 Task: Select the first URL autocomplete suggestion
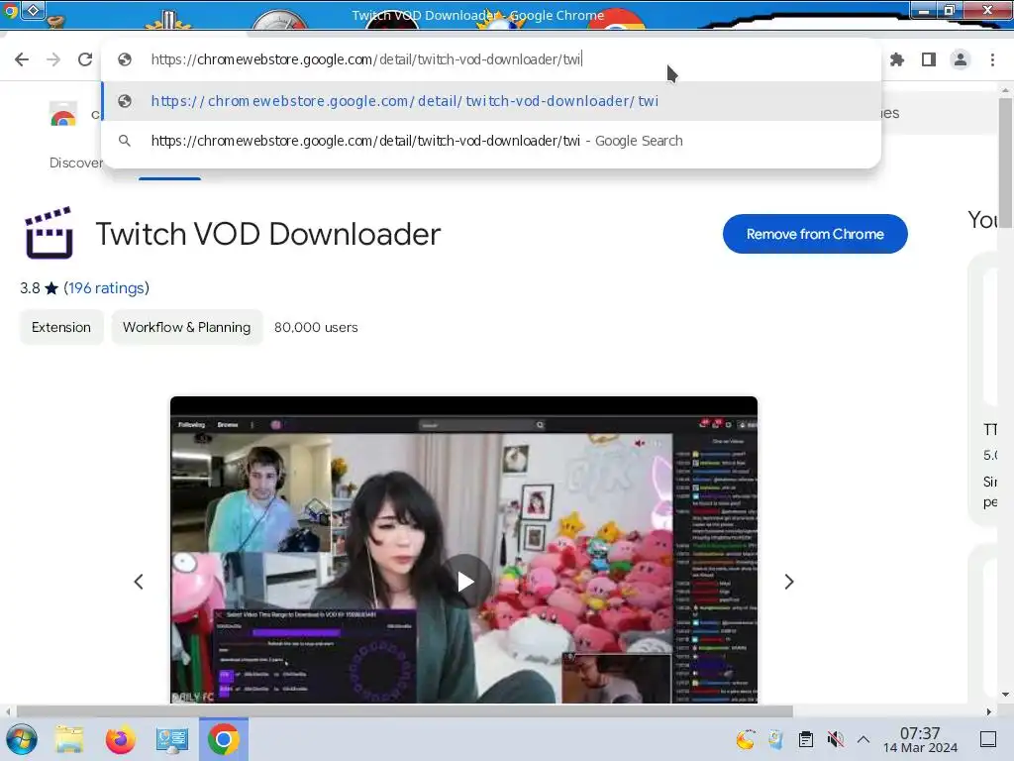coord(491,101)
